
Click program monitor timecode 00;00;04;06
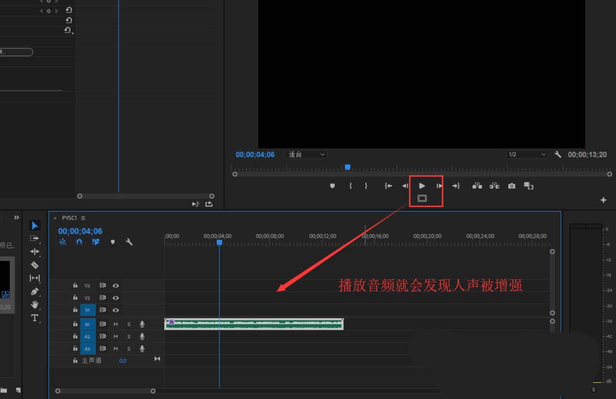coord(255,155)
